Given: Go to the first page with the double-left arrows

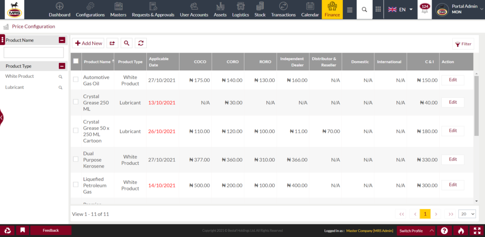Looking at the screenshot, I should pos(402,214).
